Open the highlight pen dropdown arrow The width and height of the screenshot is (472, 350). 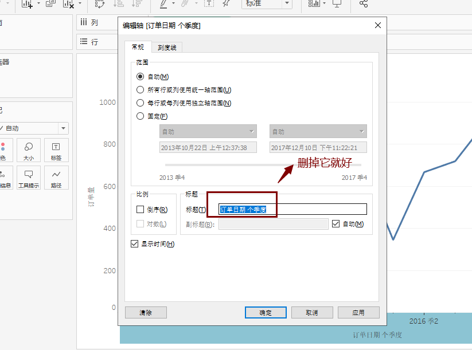click(x=173, y=3)
